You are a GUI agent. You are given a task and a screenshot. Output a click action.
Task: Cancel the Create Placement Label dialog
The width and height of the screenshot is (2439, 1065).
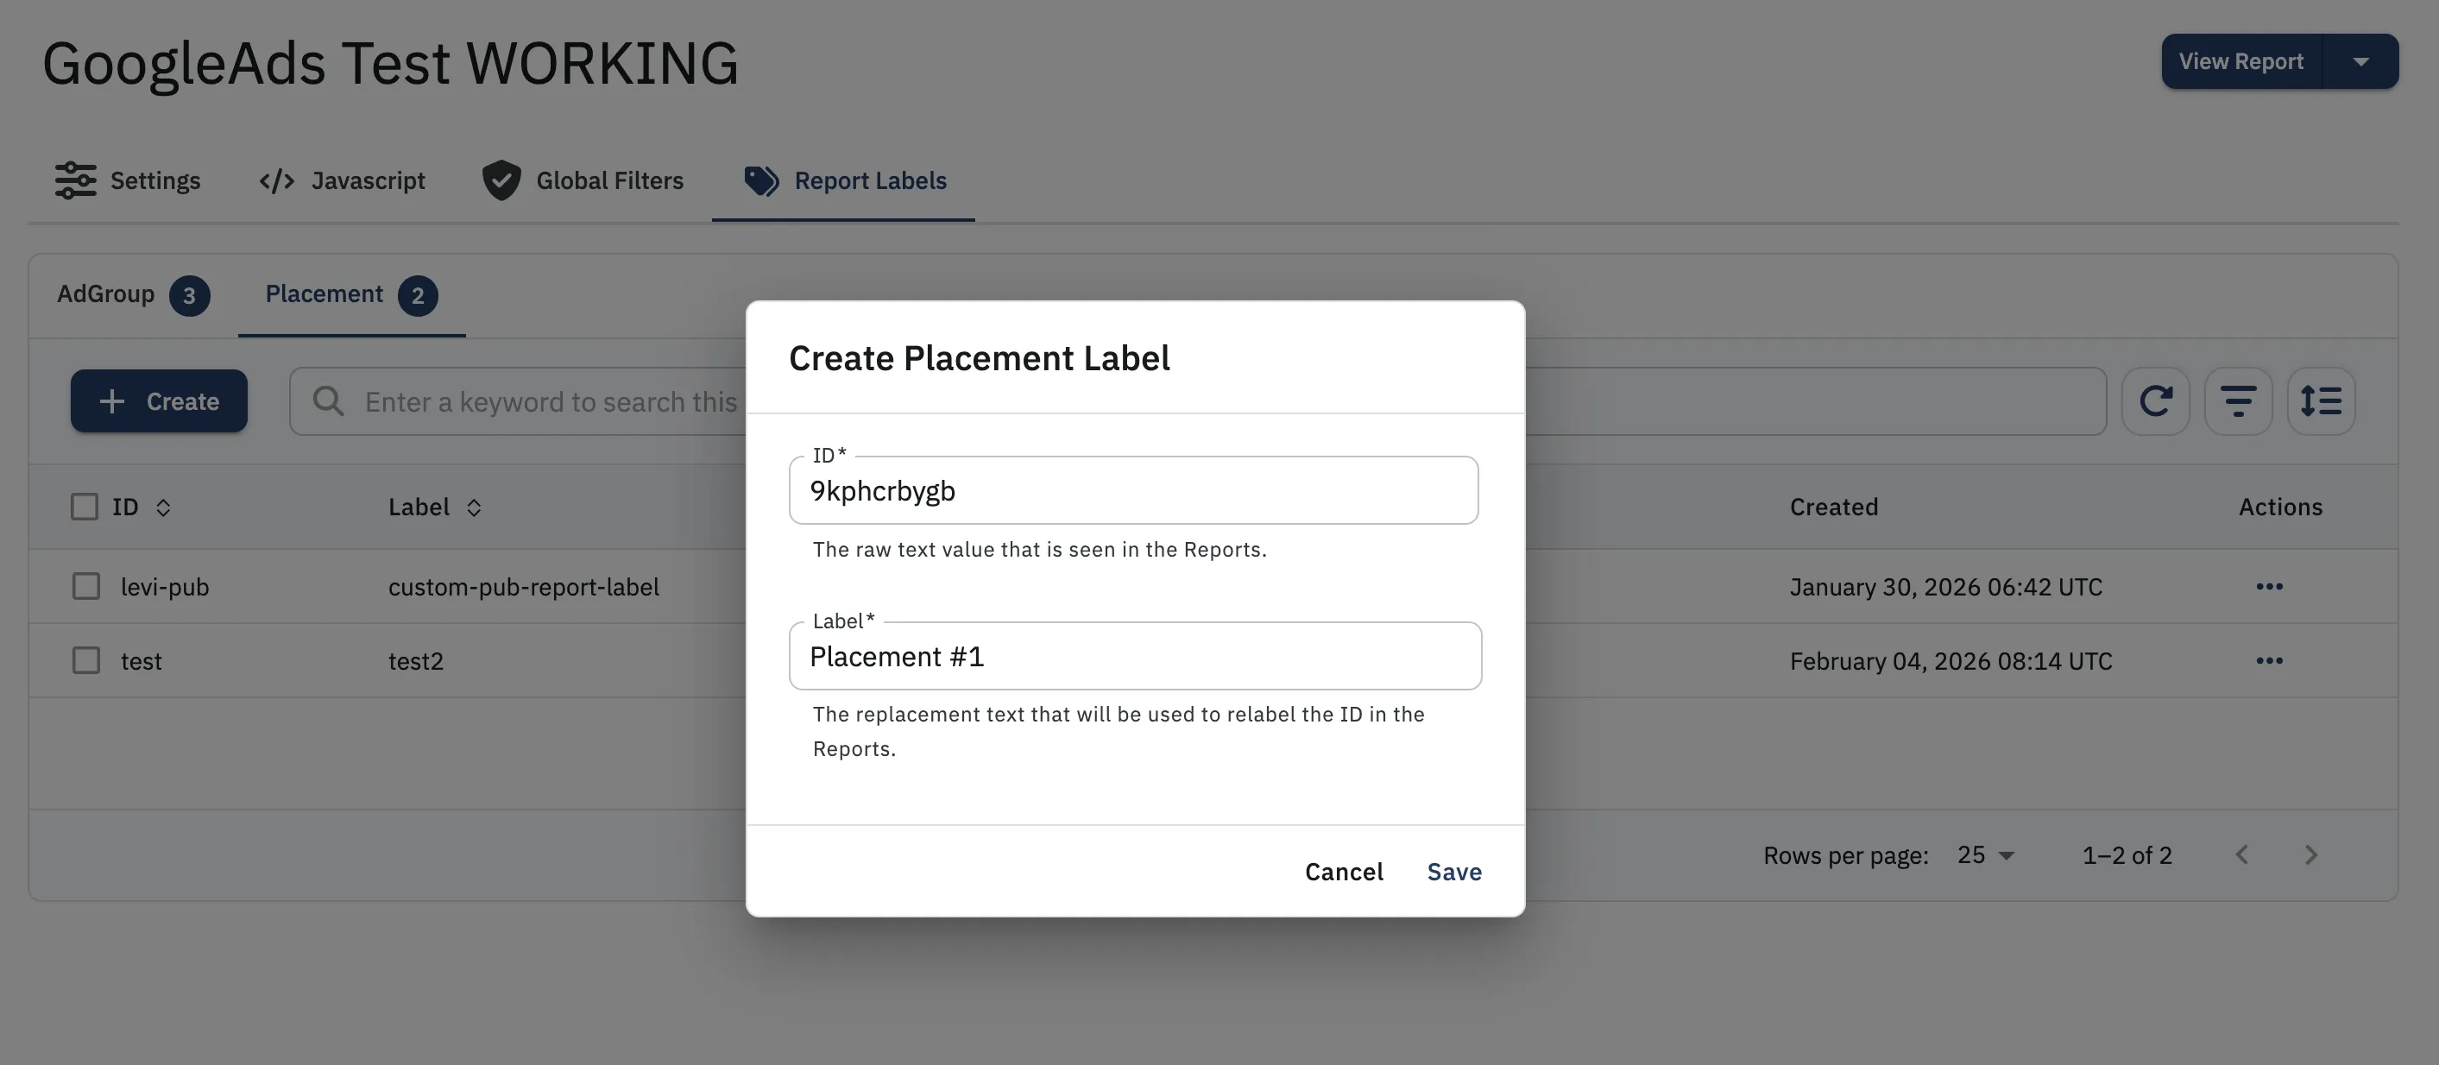1344,871
